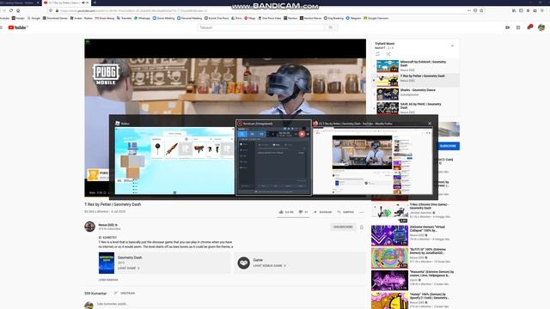Toggle the channel notification bell
The image size is (550, 309).
tap(362, 227)
